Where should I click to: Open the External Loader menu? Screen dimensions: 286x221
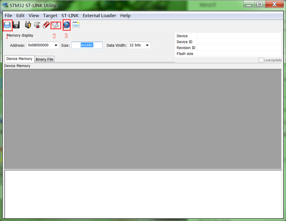(x=99, y=15)
